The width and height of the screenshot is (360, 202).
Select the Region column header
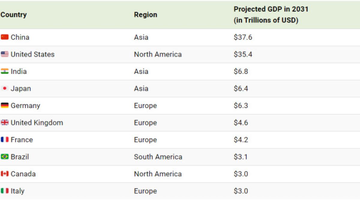point(145,15)
